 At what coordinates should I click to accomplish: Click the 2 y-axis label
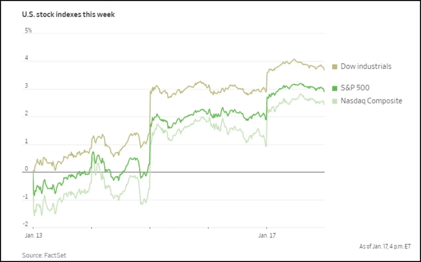(27, 114)
